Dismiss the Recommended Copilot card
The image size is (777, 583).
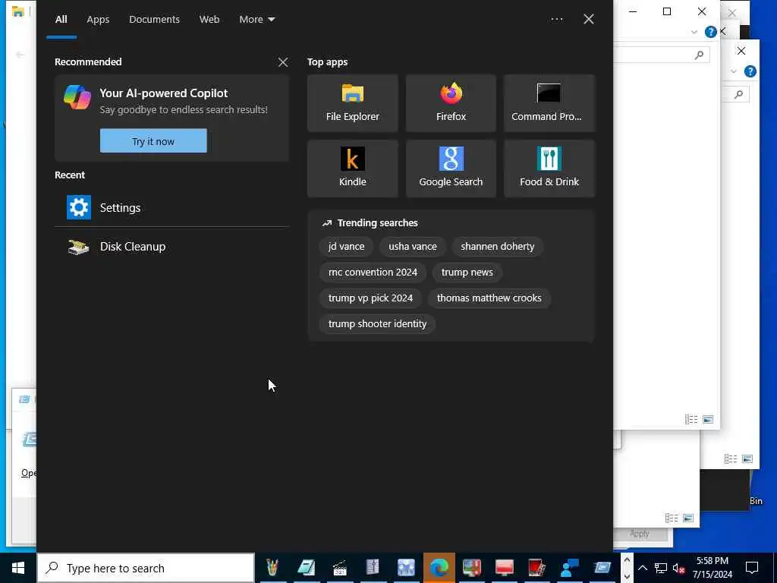pos(283,62)
